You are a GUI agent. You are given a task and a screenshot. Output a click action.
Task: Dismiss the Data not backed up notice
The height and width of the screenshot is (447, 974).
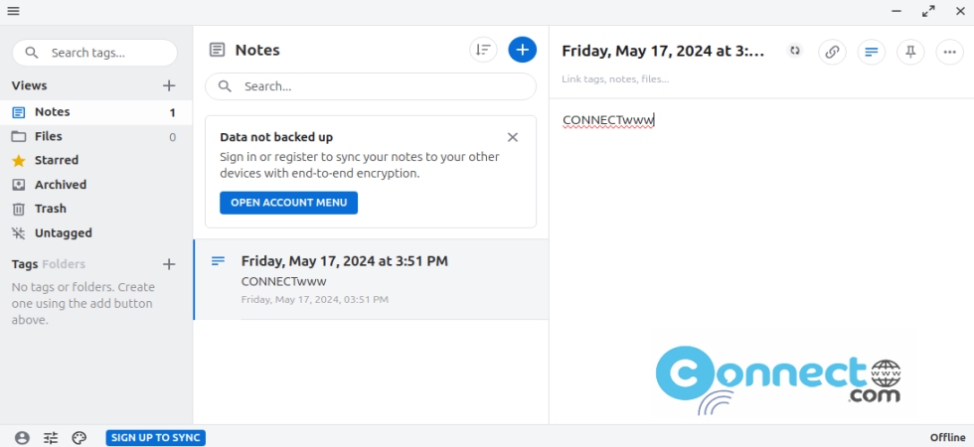point(513,137)
